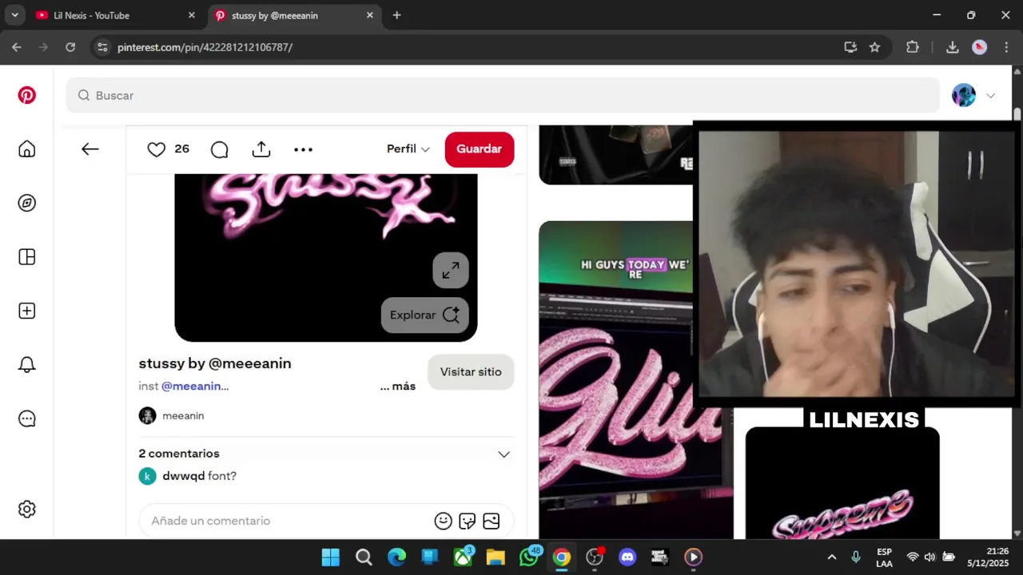Show hidden tray icons chevron
Image resolution: width=1023 pixels, height=575 pixels.
click(832, 557)
